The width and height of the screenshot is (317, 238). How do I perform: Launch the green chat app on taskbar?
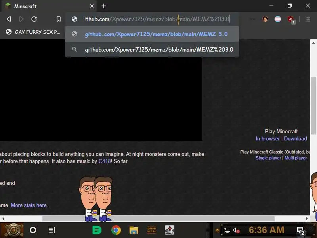click(97, 230)
